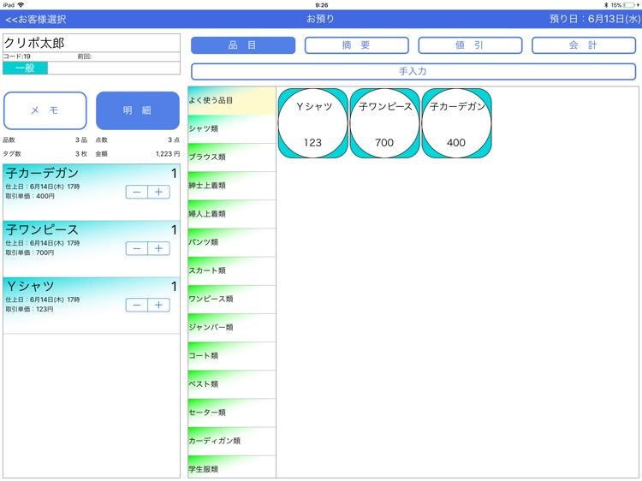Select the スカート類 category
This screenshot has width=642, height=481.
click(232, 271)
